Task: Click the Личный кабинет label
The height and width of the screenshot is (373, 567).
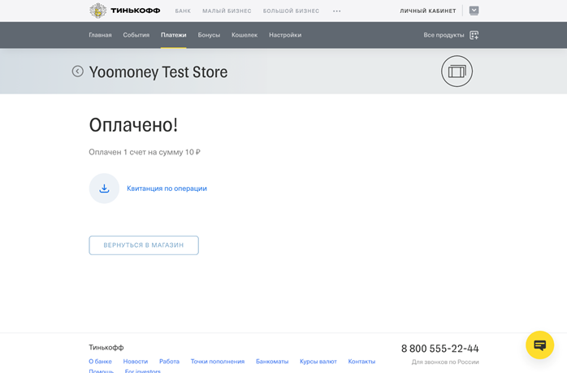Action: point(427,11)
